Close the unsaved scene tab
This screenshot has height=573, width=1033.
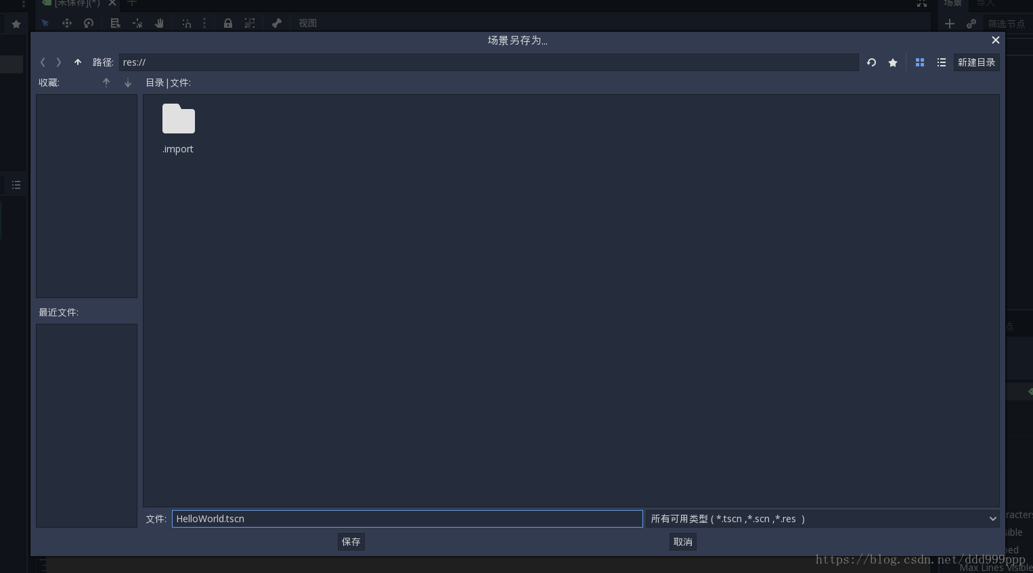point(112,3)
